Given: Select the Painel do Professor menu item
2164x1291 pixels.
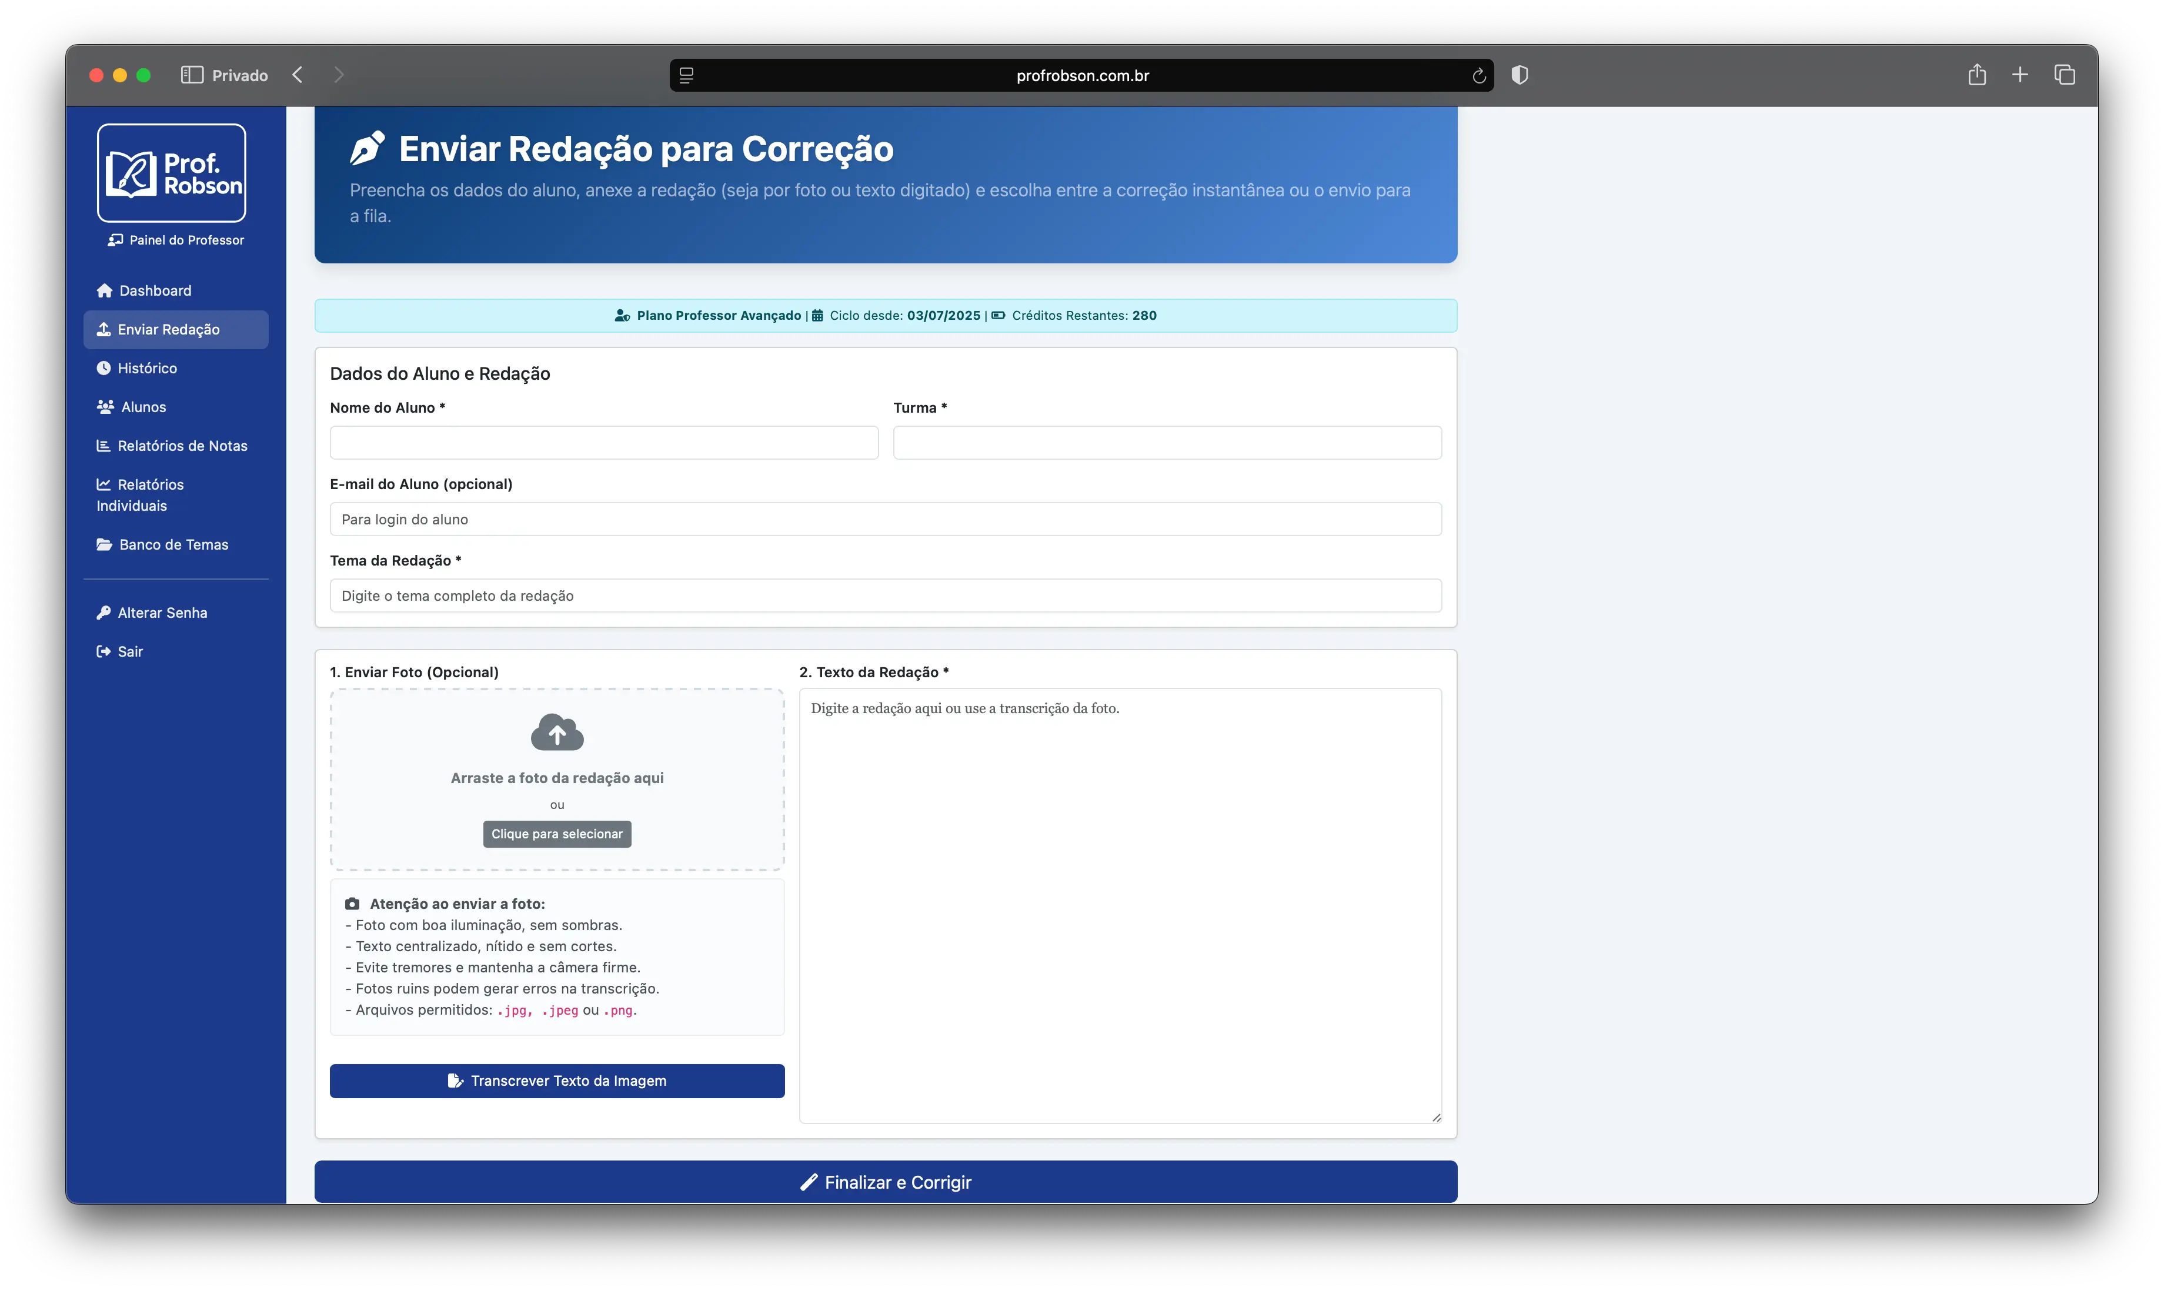Looking at the screenshot, I should 175,240.
